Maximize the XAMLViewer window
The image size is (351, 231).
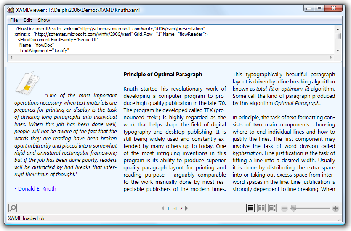pos(319,8)
